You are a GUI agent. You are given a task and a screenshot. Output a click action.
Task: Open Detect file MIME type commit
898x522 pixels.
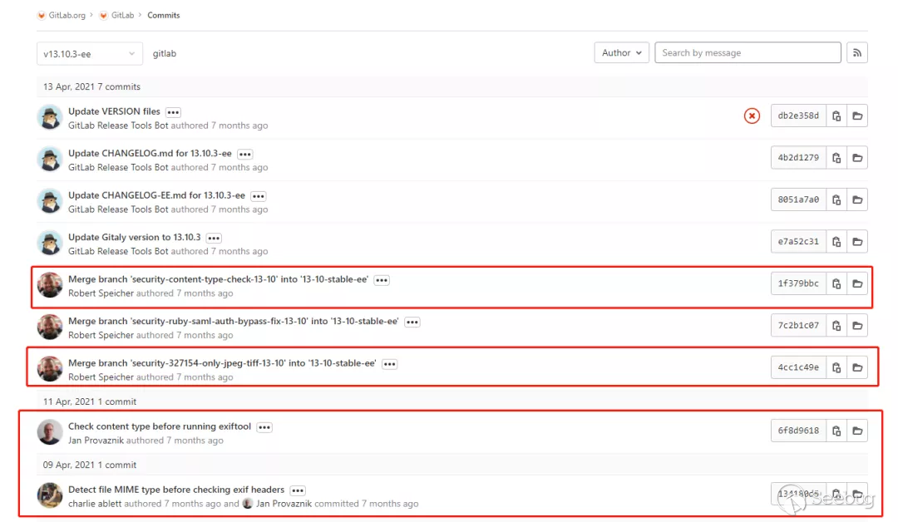click(176, 490)
